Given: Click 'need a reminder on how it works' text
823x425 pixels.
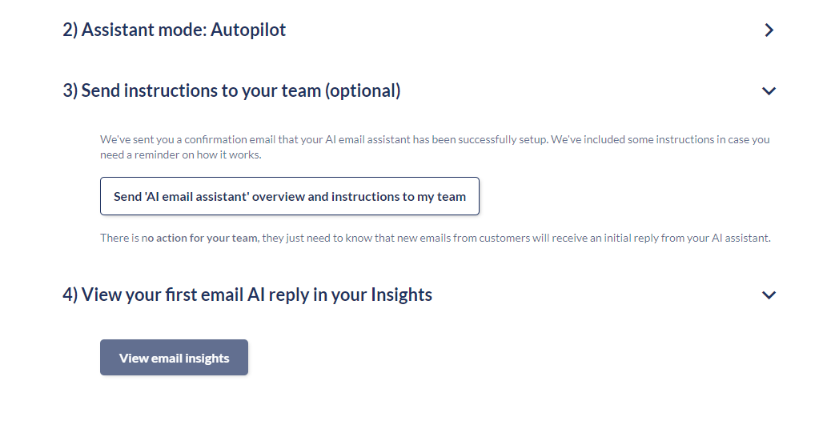Looking at the screenshot, I should pos(181,154).
